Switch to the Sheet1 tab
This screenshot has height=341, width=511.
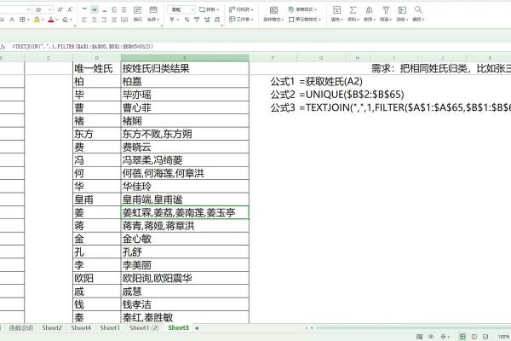pyautogui.click(x=110, y=327)
